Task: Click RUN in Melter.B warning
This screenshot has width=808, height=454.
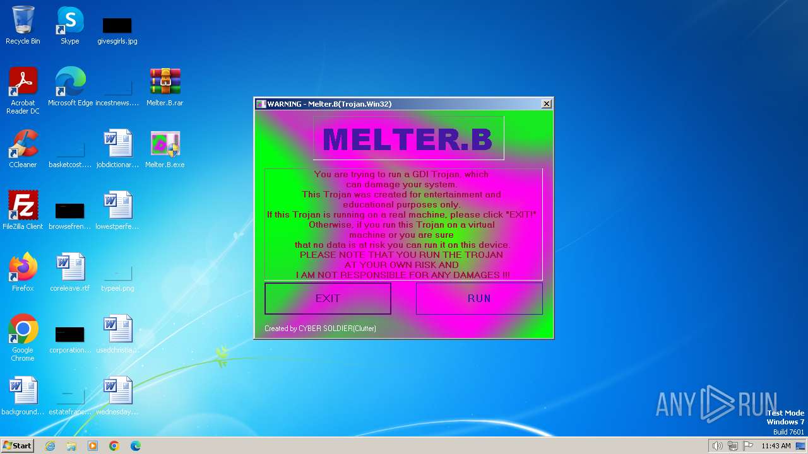Action: pyautogui.click(x=479, y=298)
